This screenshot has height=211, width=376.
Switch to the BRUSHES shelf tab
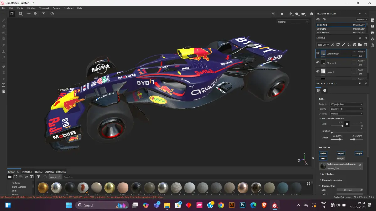pos(61,172)
